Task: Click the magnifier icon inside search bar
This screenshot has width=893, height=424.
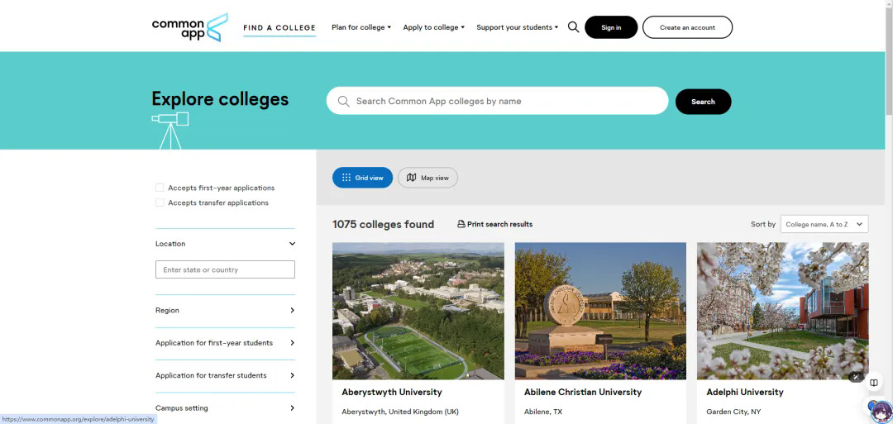Action: pyautogui.click(x=343, y=101)
